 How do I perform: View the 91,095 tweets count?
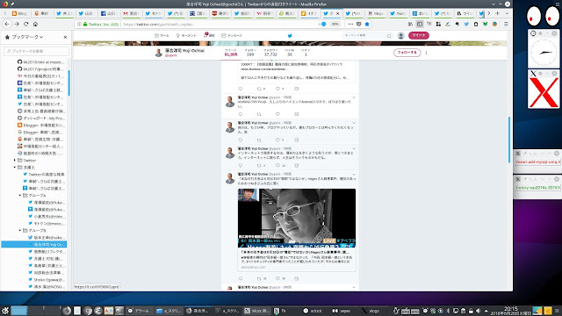coord(231,53)
